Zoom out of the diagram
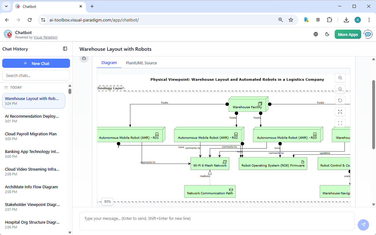 pos(340,89)
